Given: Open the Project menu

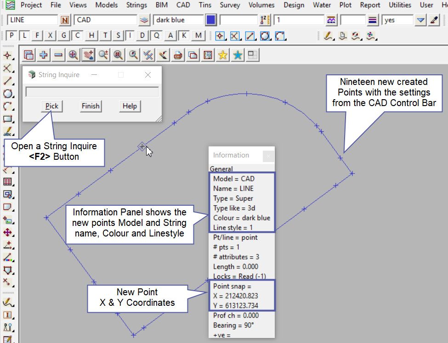Looking at the screenshot, I should click(x=31, y=5).
